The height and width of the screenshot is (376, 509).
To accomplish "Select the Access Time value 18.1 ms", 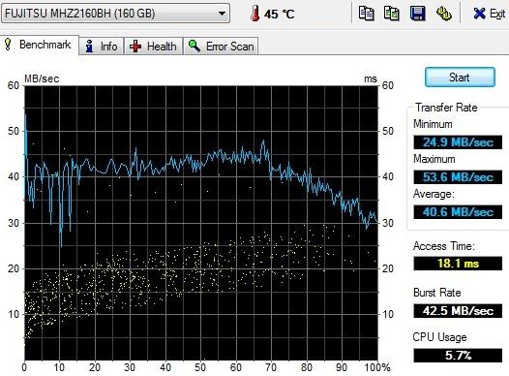I will point(458,264).
